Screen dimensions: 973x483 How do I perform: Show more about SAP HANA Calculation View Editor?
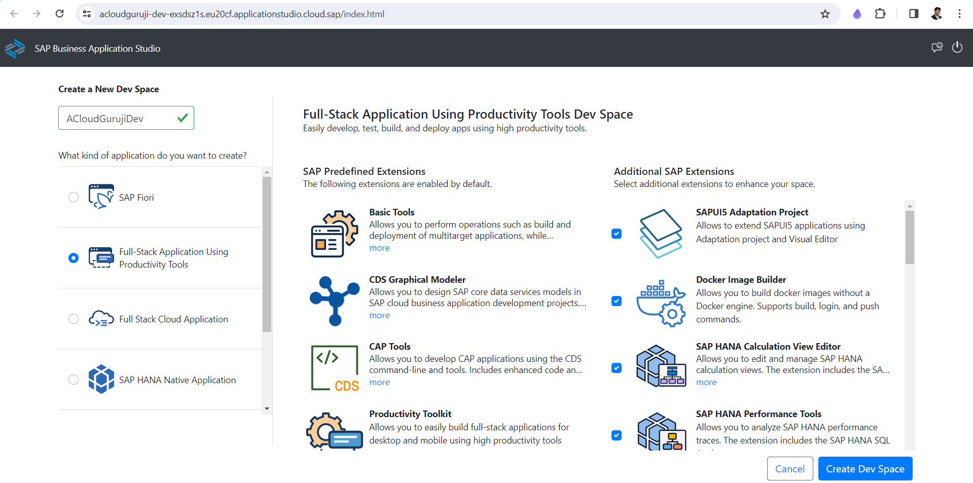(x=706, y=382)
